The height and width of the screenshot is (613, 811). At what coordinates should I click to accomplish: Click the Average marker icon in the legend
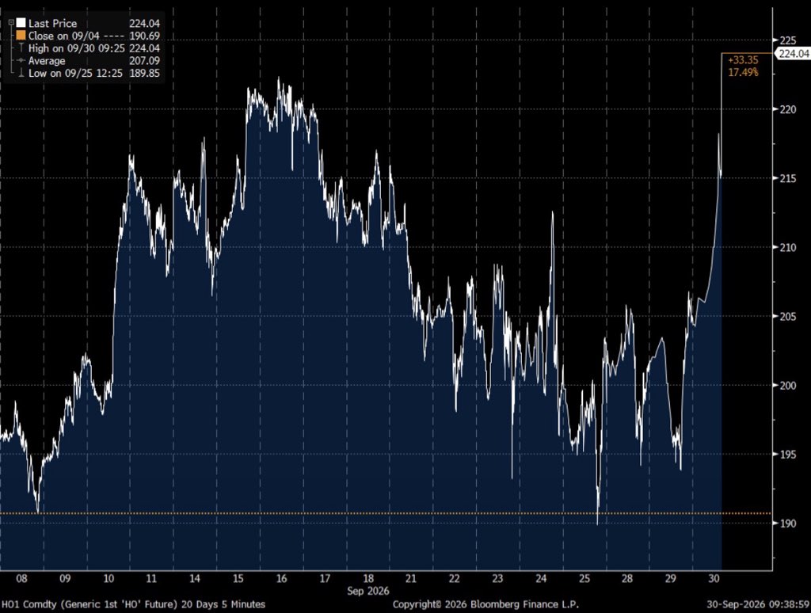(x=21, y=60)
